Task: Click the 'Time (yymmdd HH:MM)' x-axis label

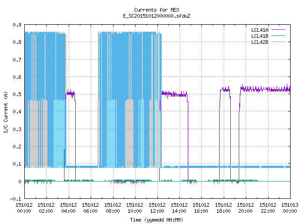Action: 157,220
